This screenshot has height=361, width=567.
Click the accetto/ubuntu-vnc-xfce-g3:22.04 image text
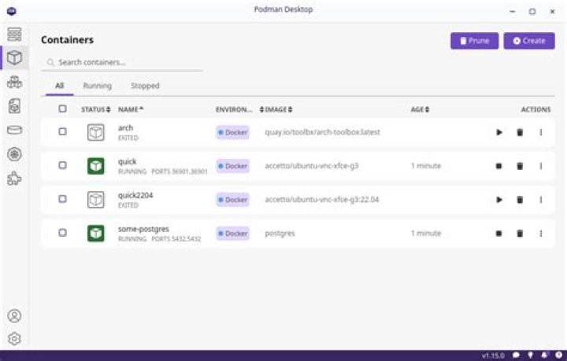pos(322,200)
